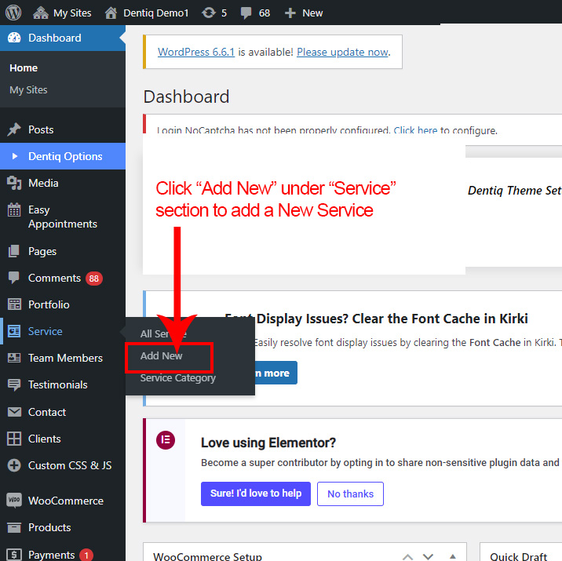
Task: Click the Contact envelope icon
Action: 14,412
